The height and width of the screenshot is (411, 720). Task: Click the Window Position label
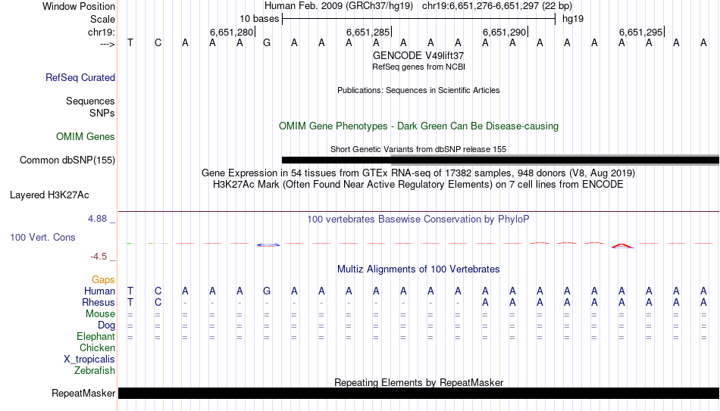point(79,6)
